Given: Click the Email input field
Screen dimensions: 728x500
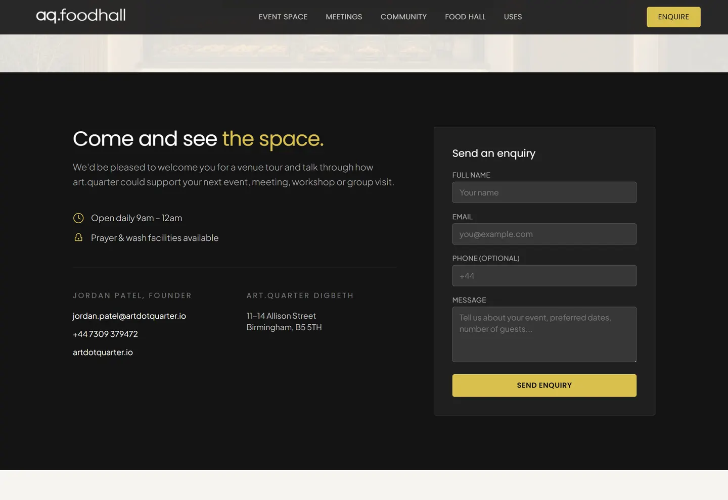Looking at the screenshot, I should pyautogui.click(x=544, y=234).
